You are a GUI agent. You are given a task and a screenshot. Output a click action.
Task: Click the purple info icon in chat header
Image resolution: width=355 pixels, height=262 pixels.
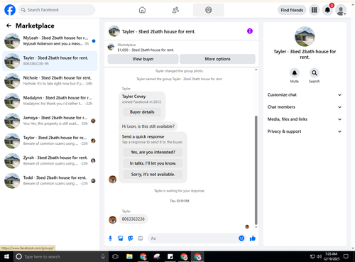point(250,31)
